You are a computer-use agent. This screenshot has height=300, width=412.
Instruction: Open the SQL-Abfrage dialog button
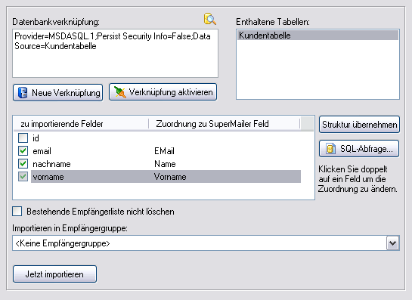[x=359, y=149]
